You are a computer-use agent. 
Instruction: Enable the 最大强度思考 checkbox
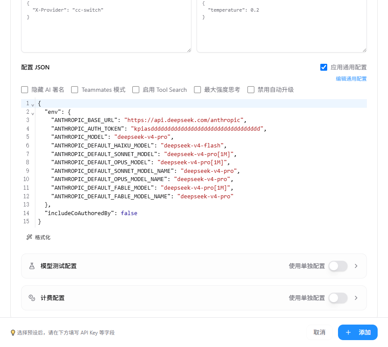click(x=197, y=90)
